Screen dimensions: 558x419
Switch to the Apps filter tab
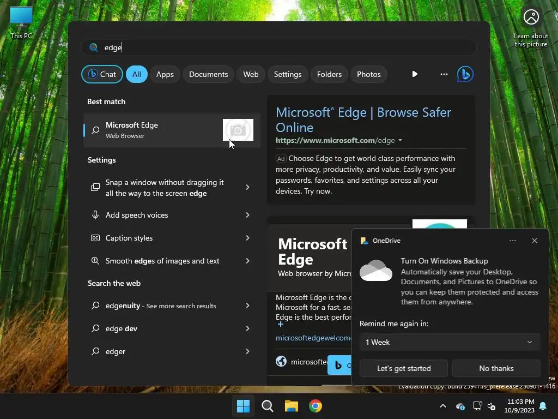point(165,74)
